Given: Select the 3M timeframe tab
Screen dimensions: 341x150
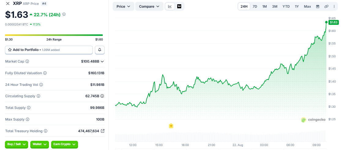Looking at the screenshot, I should (275, 6).
